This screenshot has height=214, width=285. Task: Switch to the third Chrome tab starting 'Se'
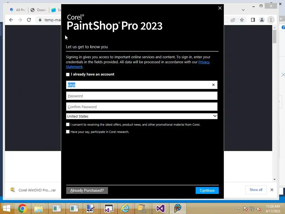(x=56, y=10)
